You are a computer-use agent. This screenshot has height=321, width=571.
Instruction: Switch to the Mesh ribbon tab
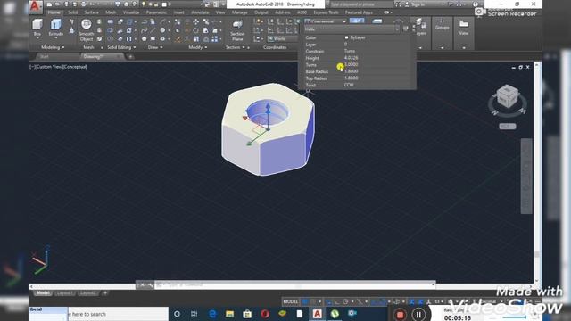click(111, 12)
